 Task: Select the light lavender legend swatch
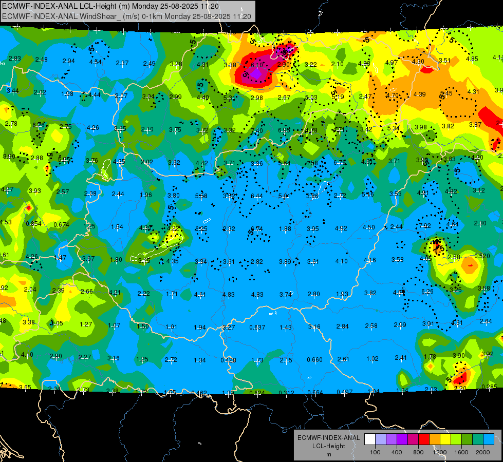(x=380, y=439)
